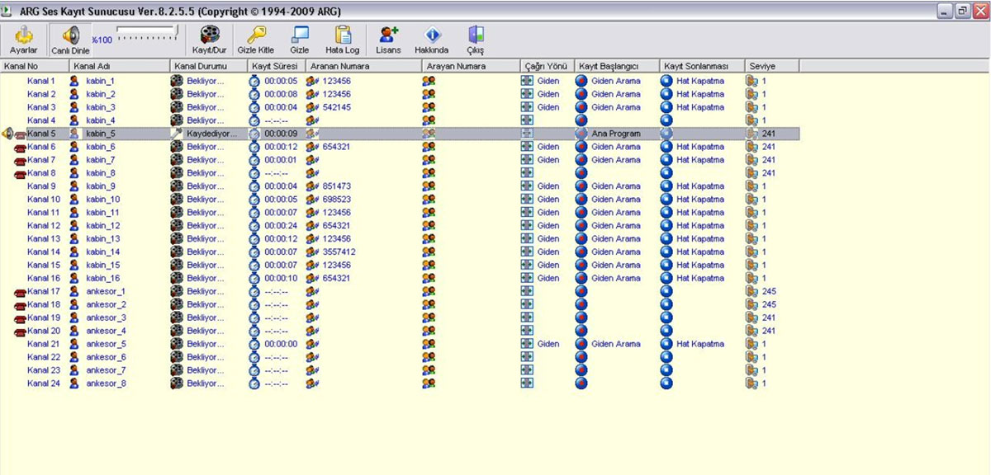Sort by the Kayıt Süresi column header
The height and width of the screenshot is (475, 991).
[275, 66]
